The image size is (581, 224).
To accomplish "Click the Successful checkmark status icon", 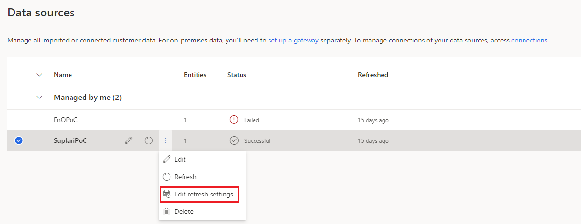I will tap(234, 140).
